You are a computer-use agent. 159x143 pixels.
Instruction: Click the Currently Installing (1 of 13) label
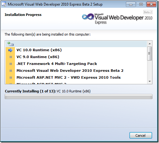click(30, 91)
